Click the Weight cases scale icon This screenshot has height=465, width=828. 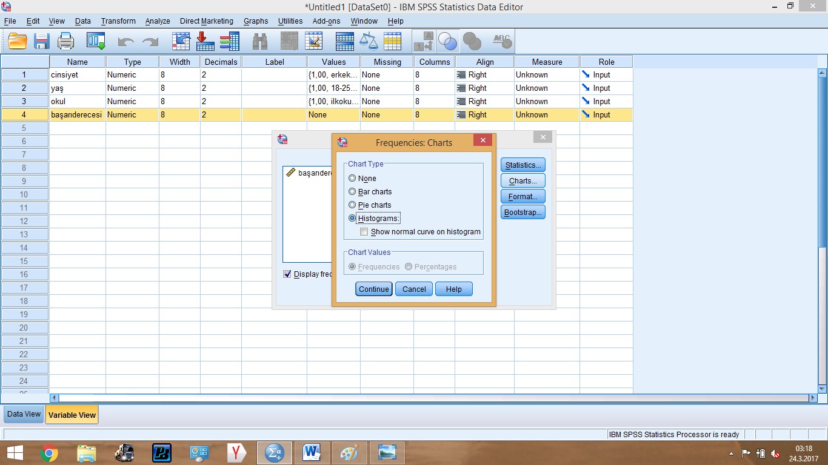(369, 41)
